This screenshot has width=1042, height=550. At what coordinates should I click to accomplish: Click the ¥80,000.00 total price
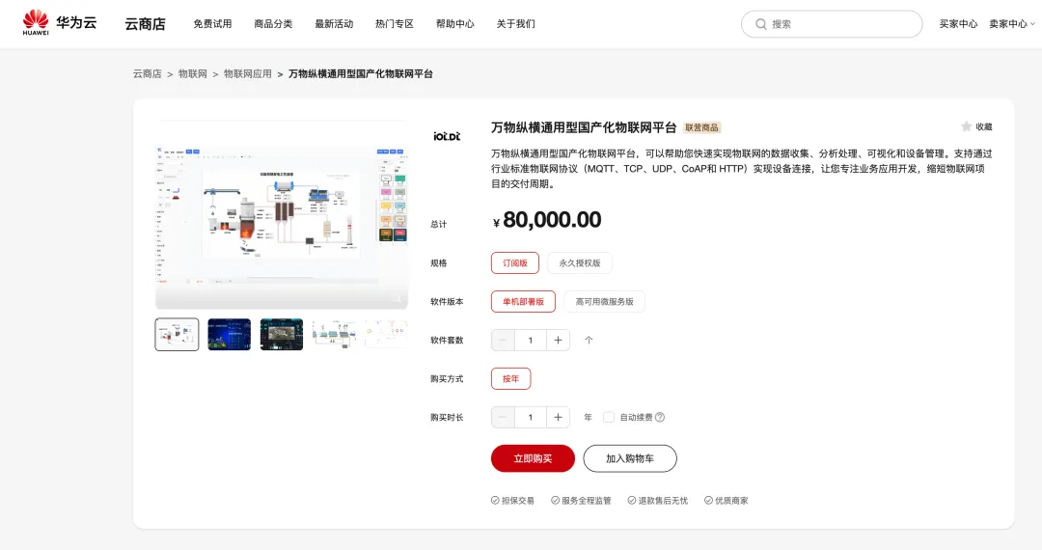tap(547, 220)
